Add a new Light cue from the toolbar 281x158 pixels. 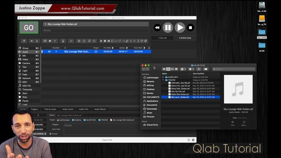click(63, 41)
